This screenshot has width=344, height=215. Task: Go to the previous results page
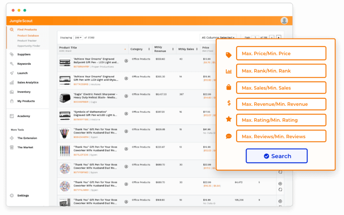tap(272, 38)
